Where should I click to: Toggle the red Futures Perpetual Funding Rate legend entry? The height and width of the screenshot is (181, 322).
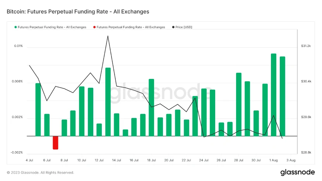pos(130,27)
